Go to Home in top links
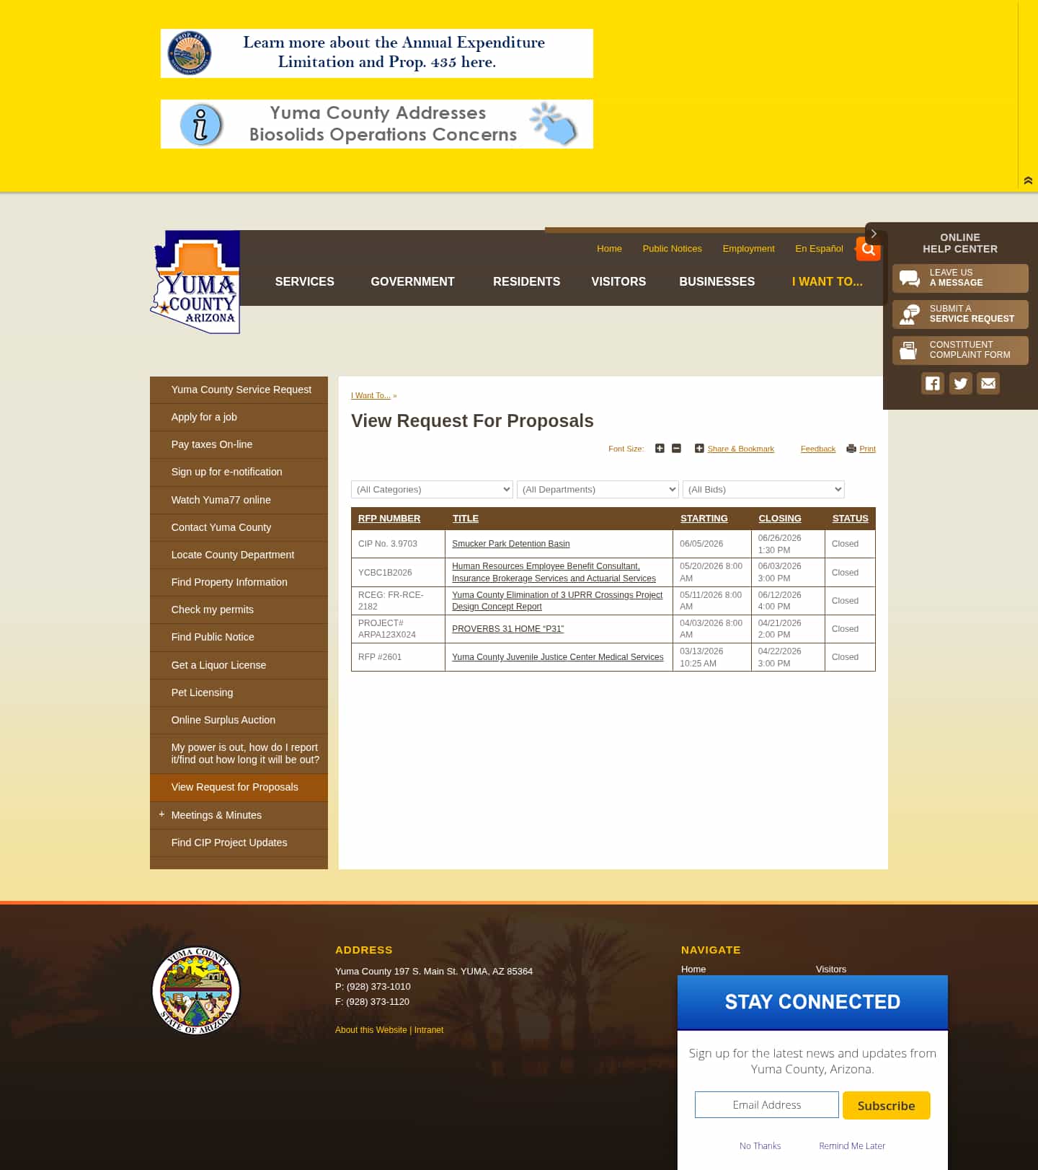The width and height of the screenshot is (1038, 1170). (609, 249)
